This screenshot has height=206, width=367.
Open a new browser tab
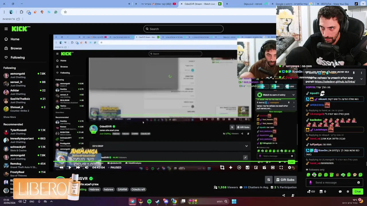[129, 4]
